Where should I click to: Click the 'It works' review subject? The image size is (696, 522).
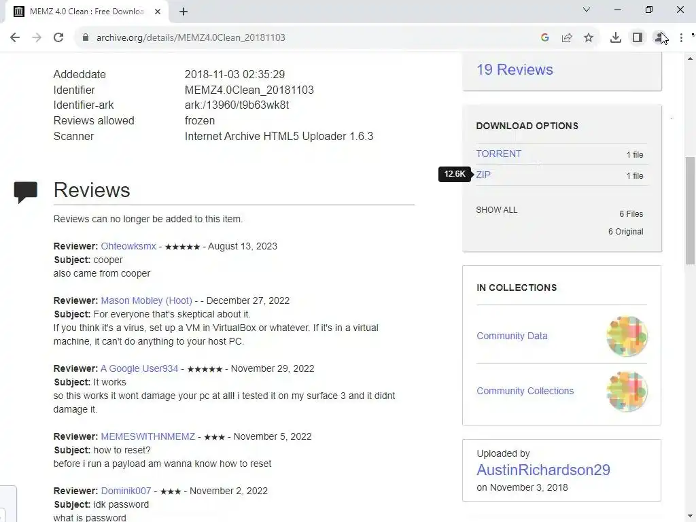109,382
